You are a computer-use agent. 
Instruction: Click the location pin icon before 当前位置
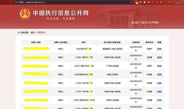point(19,33)
